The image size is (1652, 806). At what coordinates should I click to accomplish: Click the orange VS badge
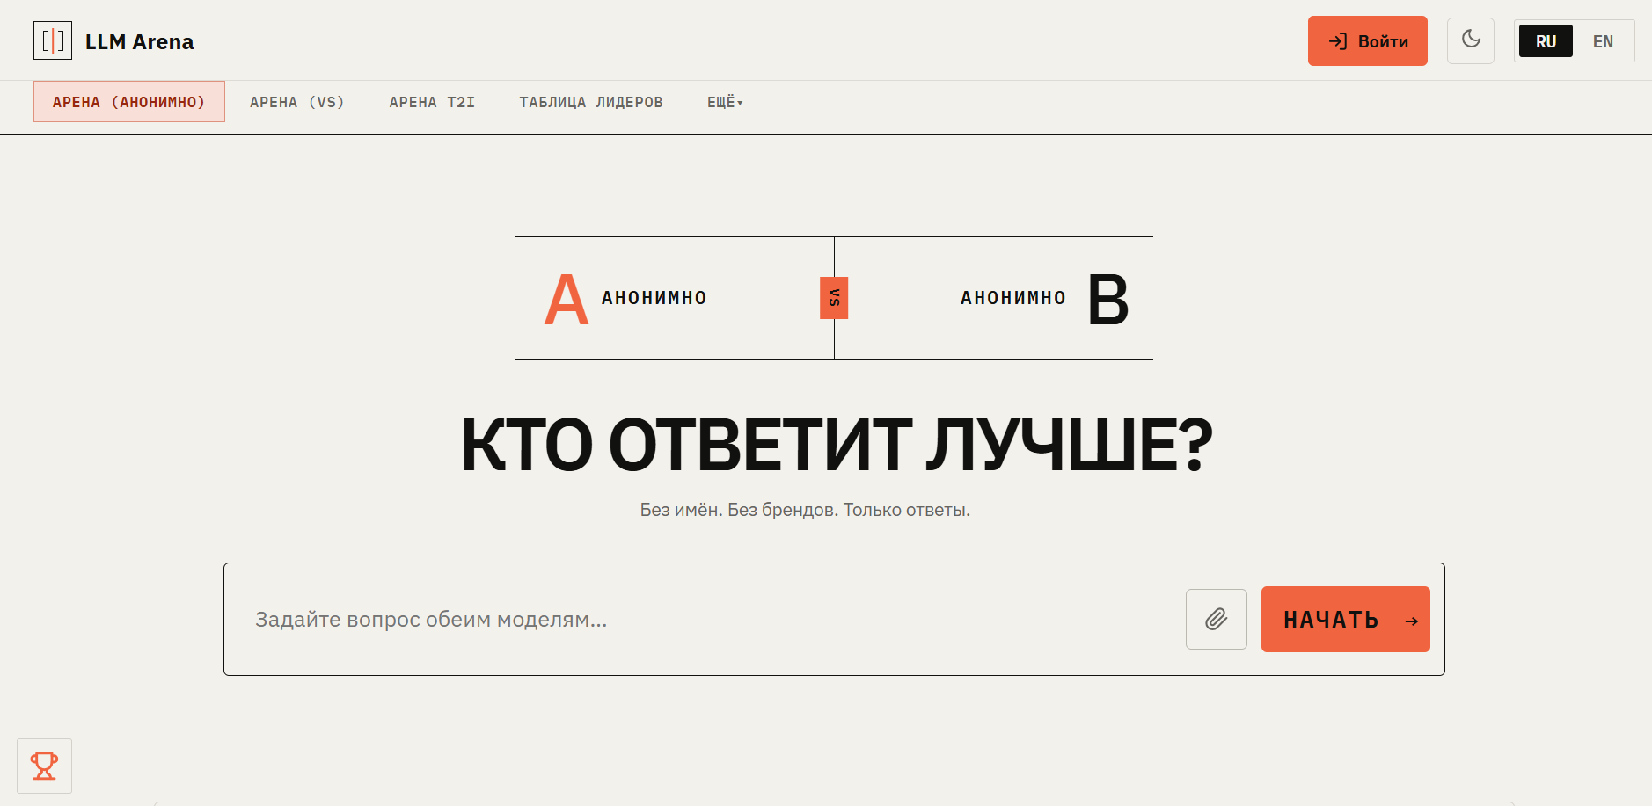834,298
